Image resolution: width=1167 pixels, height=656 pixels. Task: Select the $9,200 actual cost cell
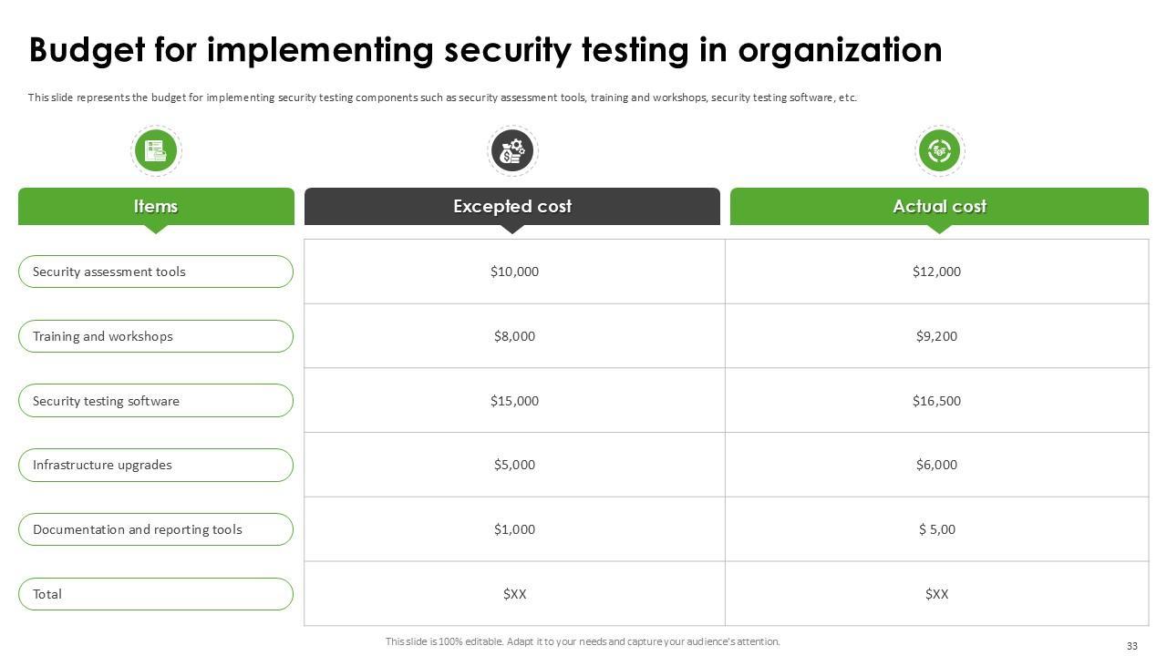[x=936, y=336]
